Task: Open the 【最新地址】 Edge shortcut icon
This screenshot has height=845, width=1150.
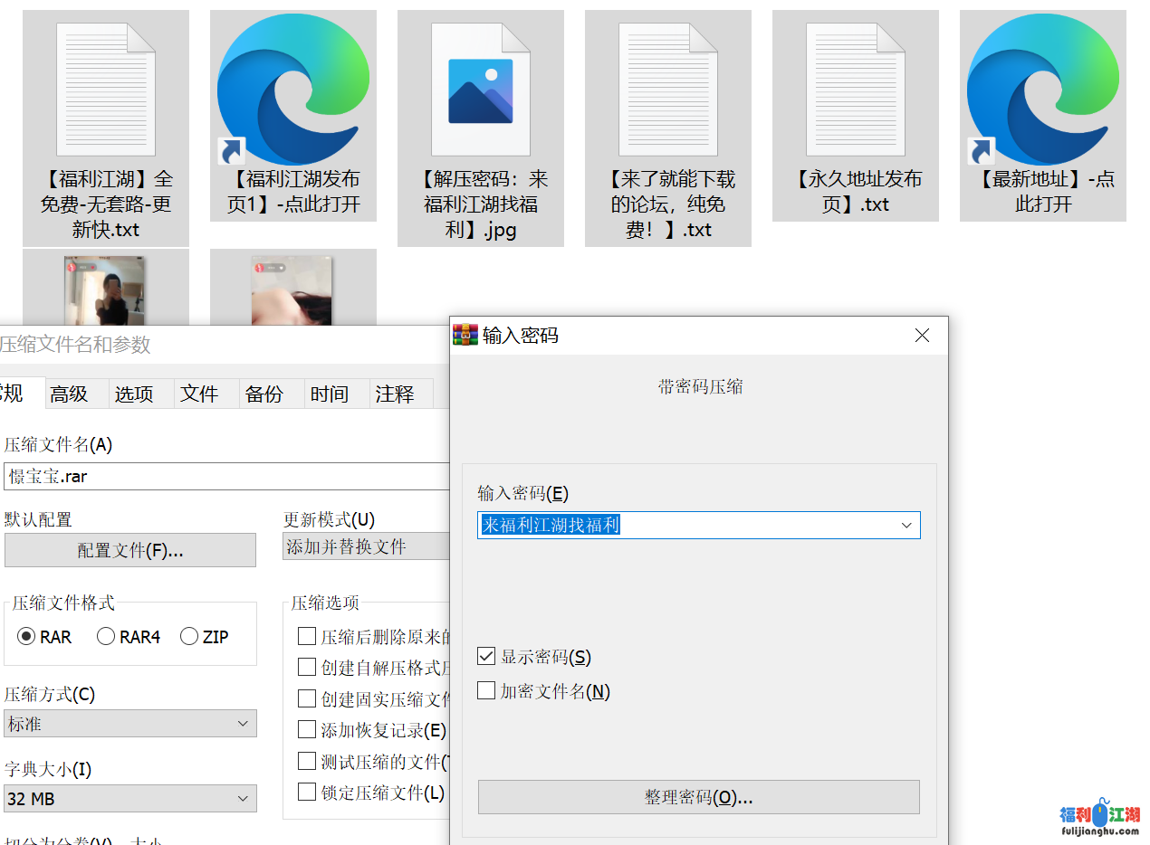Action: coord(1043,90)
